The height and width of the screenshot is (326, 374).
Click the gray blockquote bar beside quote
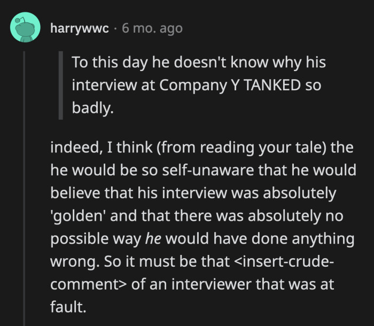[x=61, y=86]
